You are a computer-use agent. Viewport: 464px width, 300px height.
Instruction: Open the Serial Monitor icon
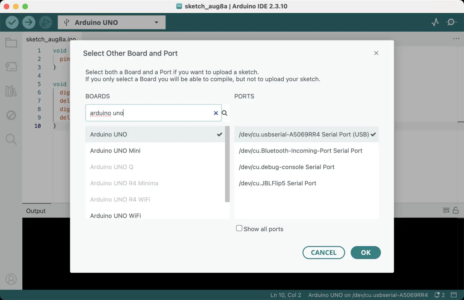[x=452, y=22]
